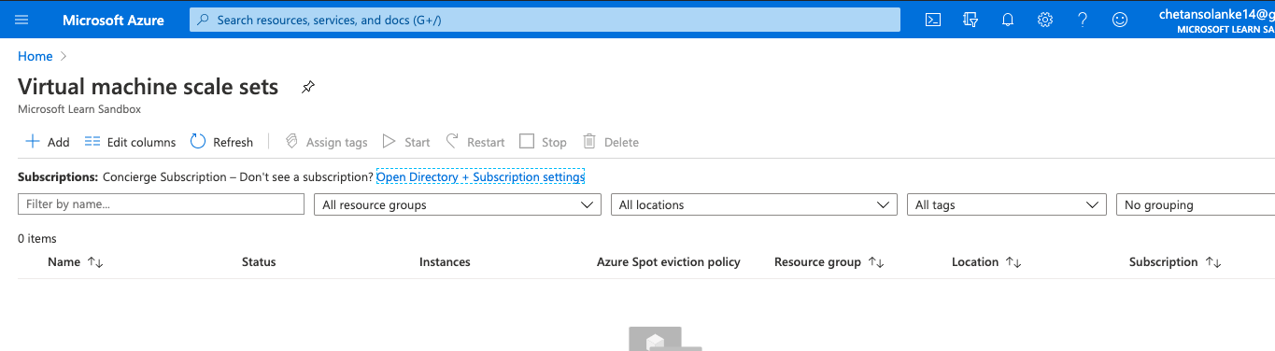Click the Microsoft Learn Sandbox subtitle

79,109
